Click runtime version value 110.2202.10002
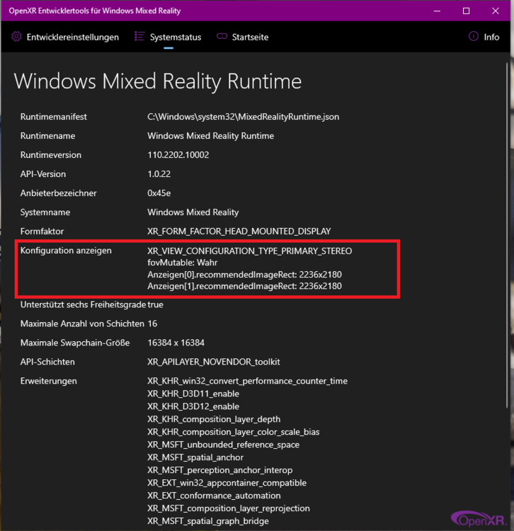 click(178, 155)
